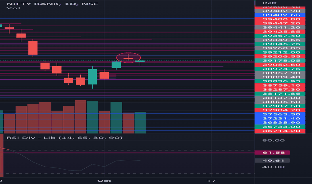Screen dimensions: 312x184
Task: Click the 39425.85 price label
Action: coord(280,32)
